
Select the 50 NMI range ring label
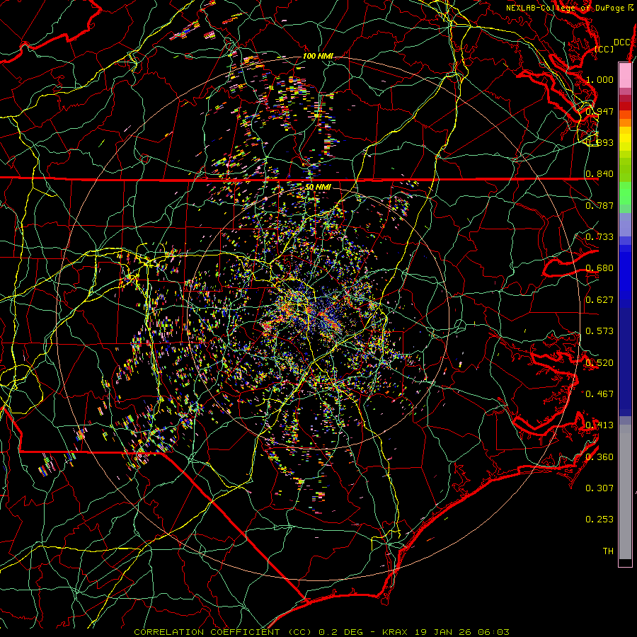pyautogui.click(x=318, y=187)
